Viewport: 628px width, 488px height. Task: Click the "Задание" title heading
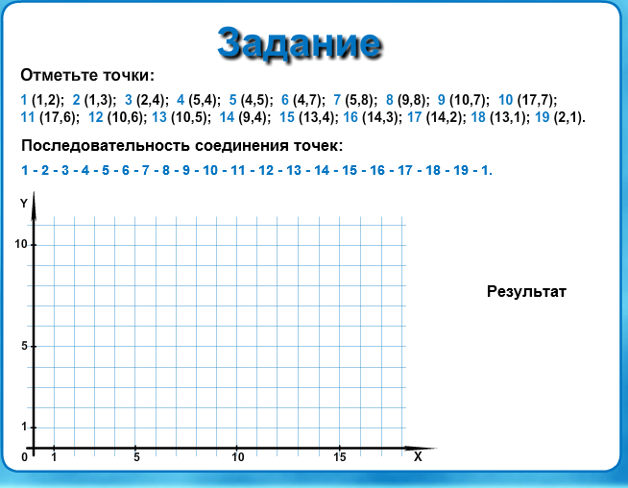(299, 43)
